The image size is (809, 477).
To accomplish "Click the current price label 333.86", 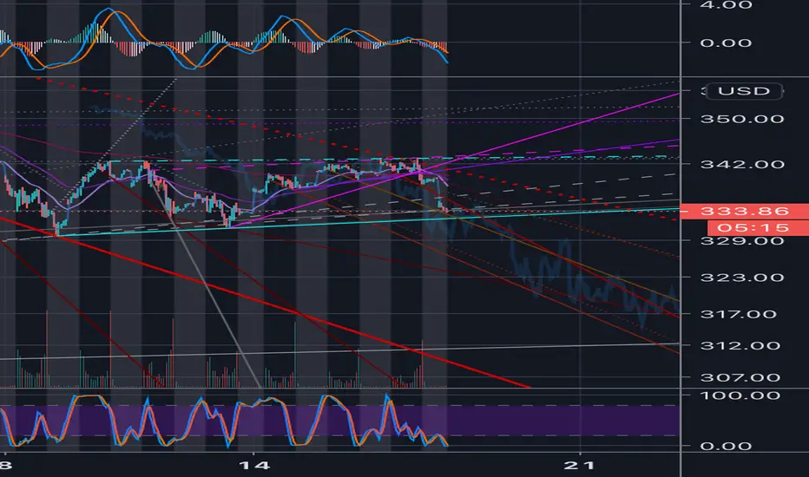I will [745, 211].
